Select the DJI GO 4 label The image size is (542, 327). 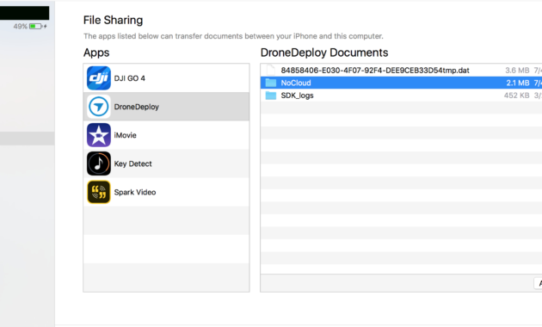pyautogui.click(x=130, y=78)
